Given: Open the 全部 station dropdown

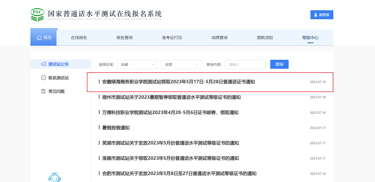Looking at the screenshot, I should [x=181, y=64].
